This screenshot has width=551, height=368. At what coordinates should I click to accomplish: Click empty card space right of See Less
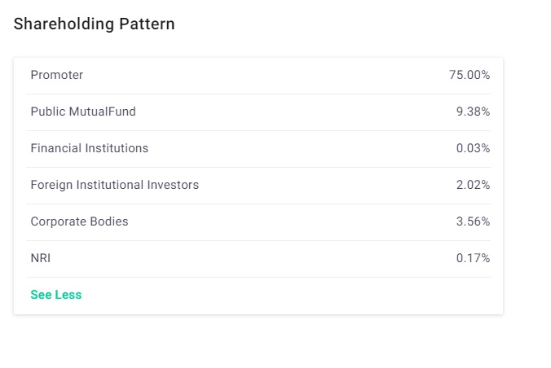point(285,295)
